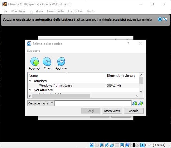Click the display status bar icon
This screenshot has width=171, height=148.
click(122, 145)
